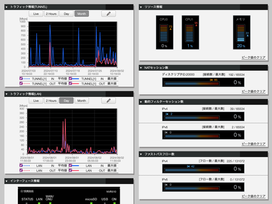Collapse the インターフェース情報 panel

click(x=7, y=181)
